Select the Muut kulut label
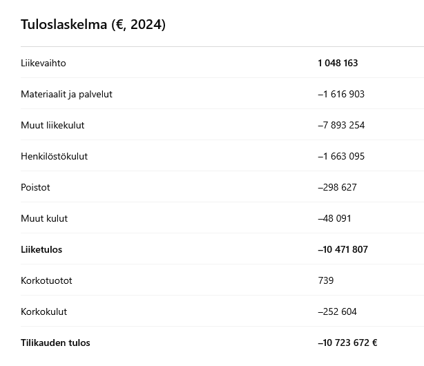Viewport: 424px width, 366px height. [x=44, y=218]
